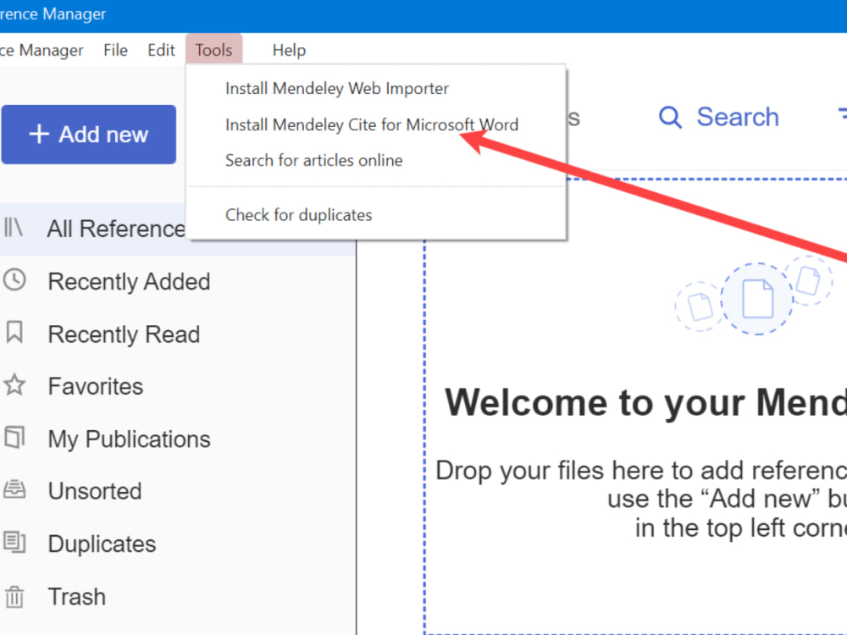Click the document drop-zone illustration

point(754,295)
